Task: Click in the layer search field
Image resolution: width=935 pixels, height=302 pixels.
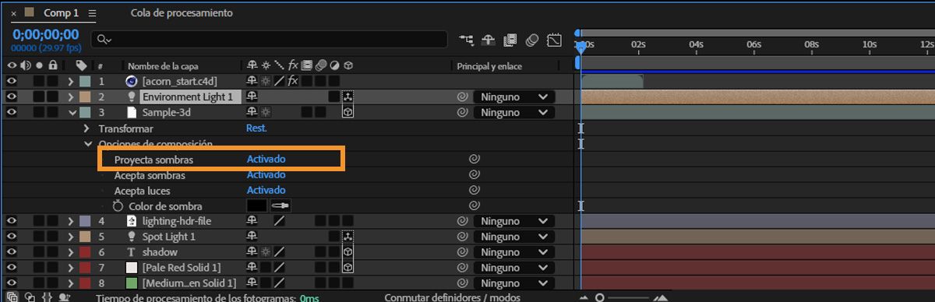Action: (269, 39)
